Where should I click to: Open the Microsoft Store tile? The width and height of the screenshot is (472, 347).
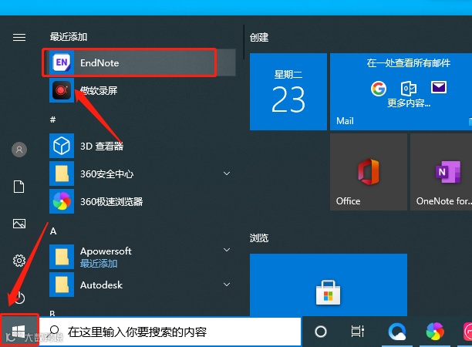(x=329, y=285)
